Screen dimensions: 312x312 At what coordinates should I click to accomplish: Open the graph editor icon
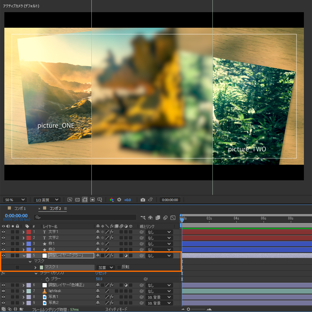[173, 217]
